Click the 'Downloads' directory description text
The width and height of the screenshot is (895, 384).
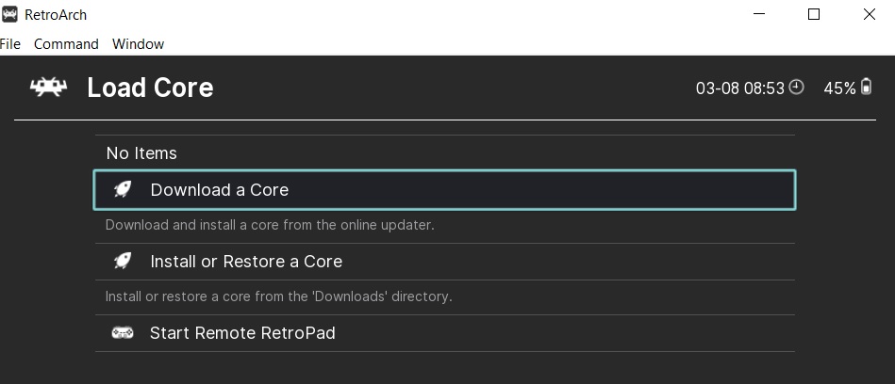pos(278,296)
